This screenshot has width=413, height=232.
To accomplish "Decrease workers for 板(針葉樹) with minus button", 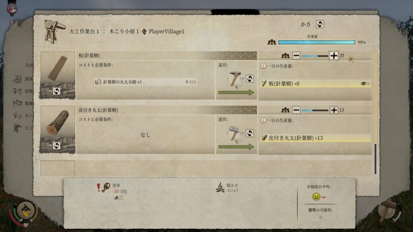I will point(296,56).
